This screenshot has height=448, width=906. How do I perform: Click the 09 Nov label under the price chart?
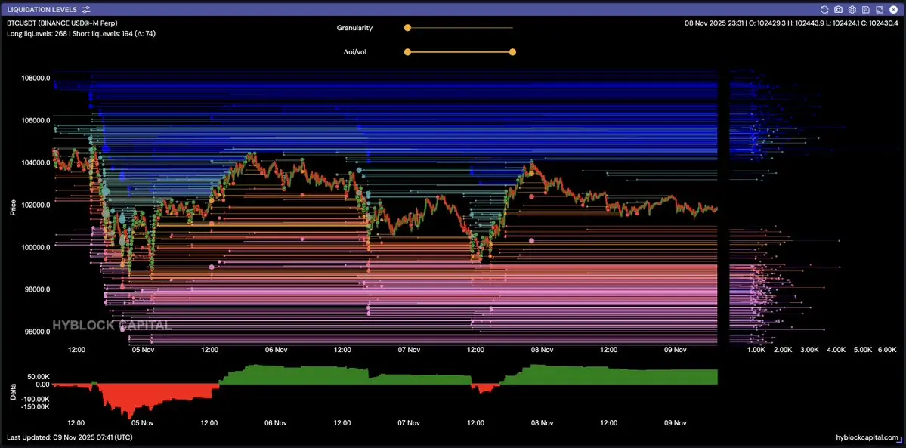click(x=675, y=350)
